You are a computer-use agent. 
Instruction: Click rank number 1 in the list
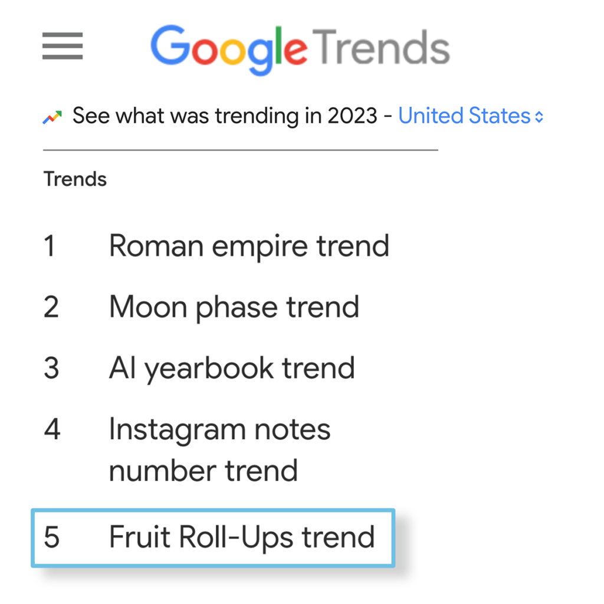point(50,246)
